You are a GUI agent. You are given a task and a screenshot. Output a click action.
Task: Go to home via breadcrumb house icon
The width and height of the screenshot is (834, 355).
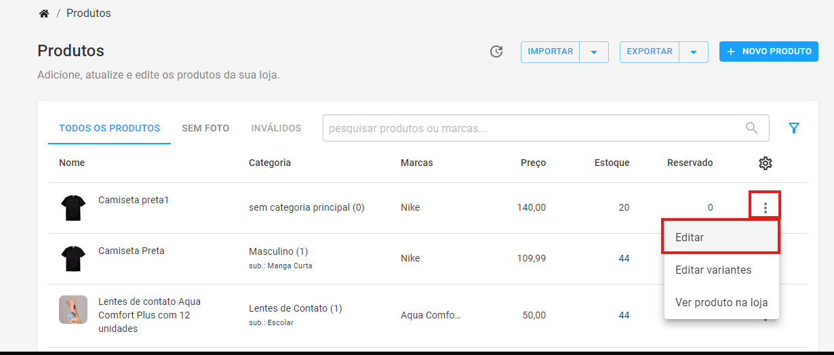pyautogui.click(x=44, y=14)
